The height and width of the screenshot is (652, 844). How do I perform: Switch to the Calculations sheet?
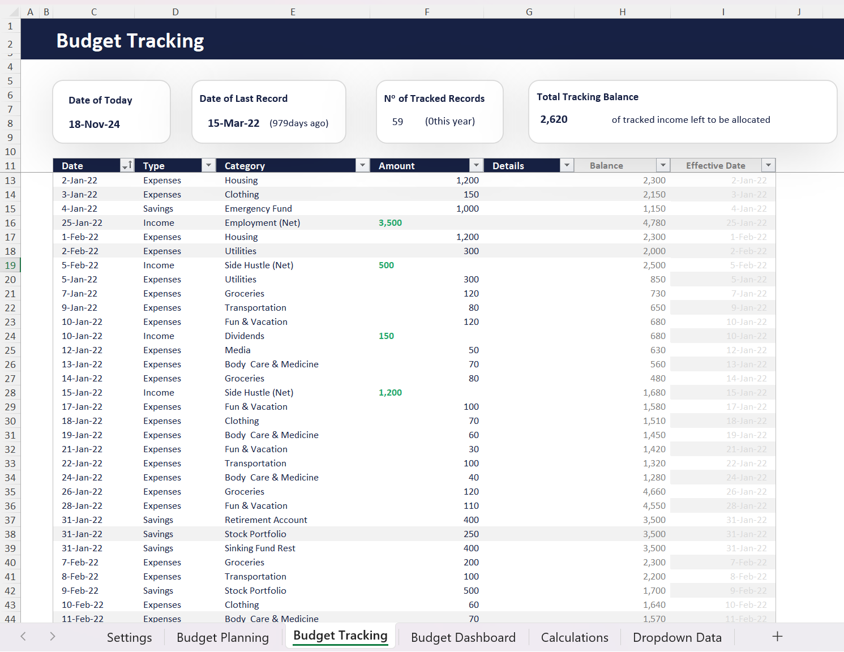coord(574,637)
